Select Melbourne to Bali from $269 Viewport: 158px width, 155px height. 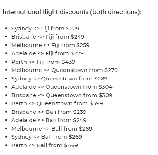[x=52, y=129]
